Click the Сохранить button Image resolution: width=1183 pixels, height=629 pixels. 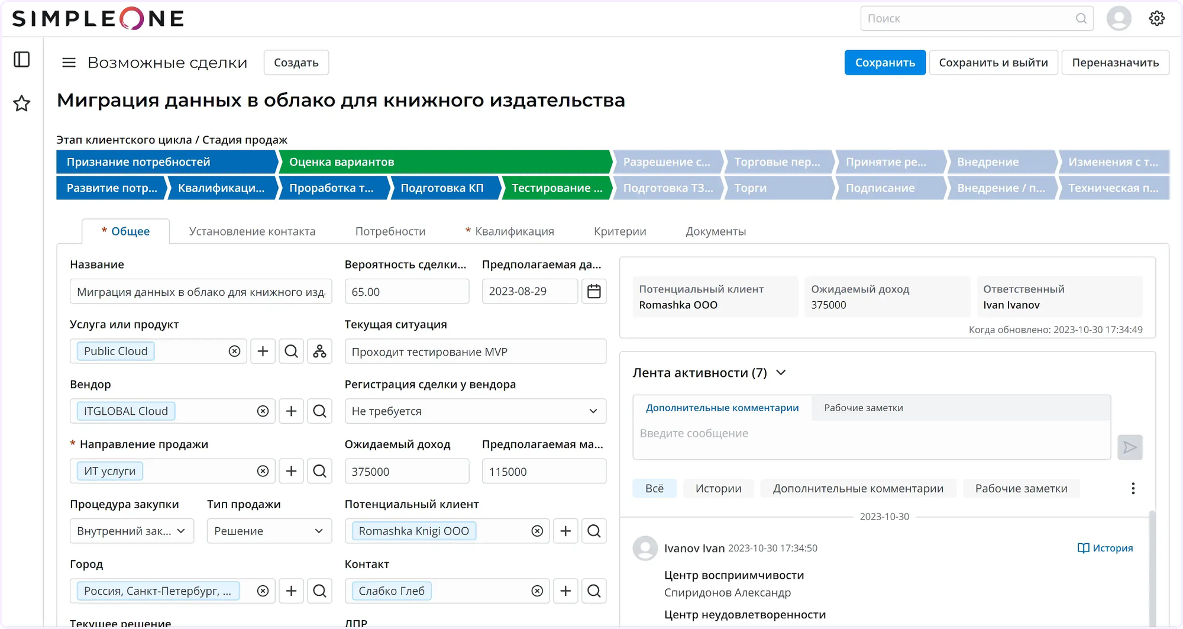(x=885, y=63)
